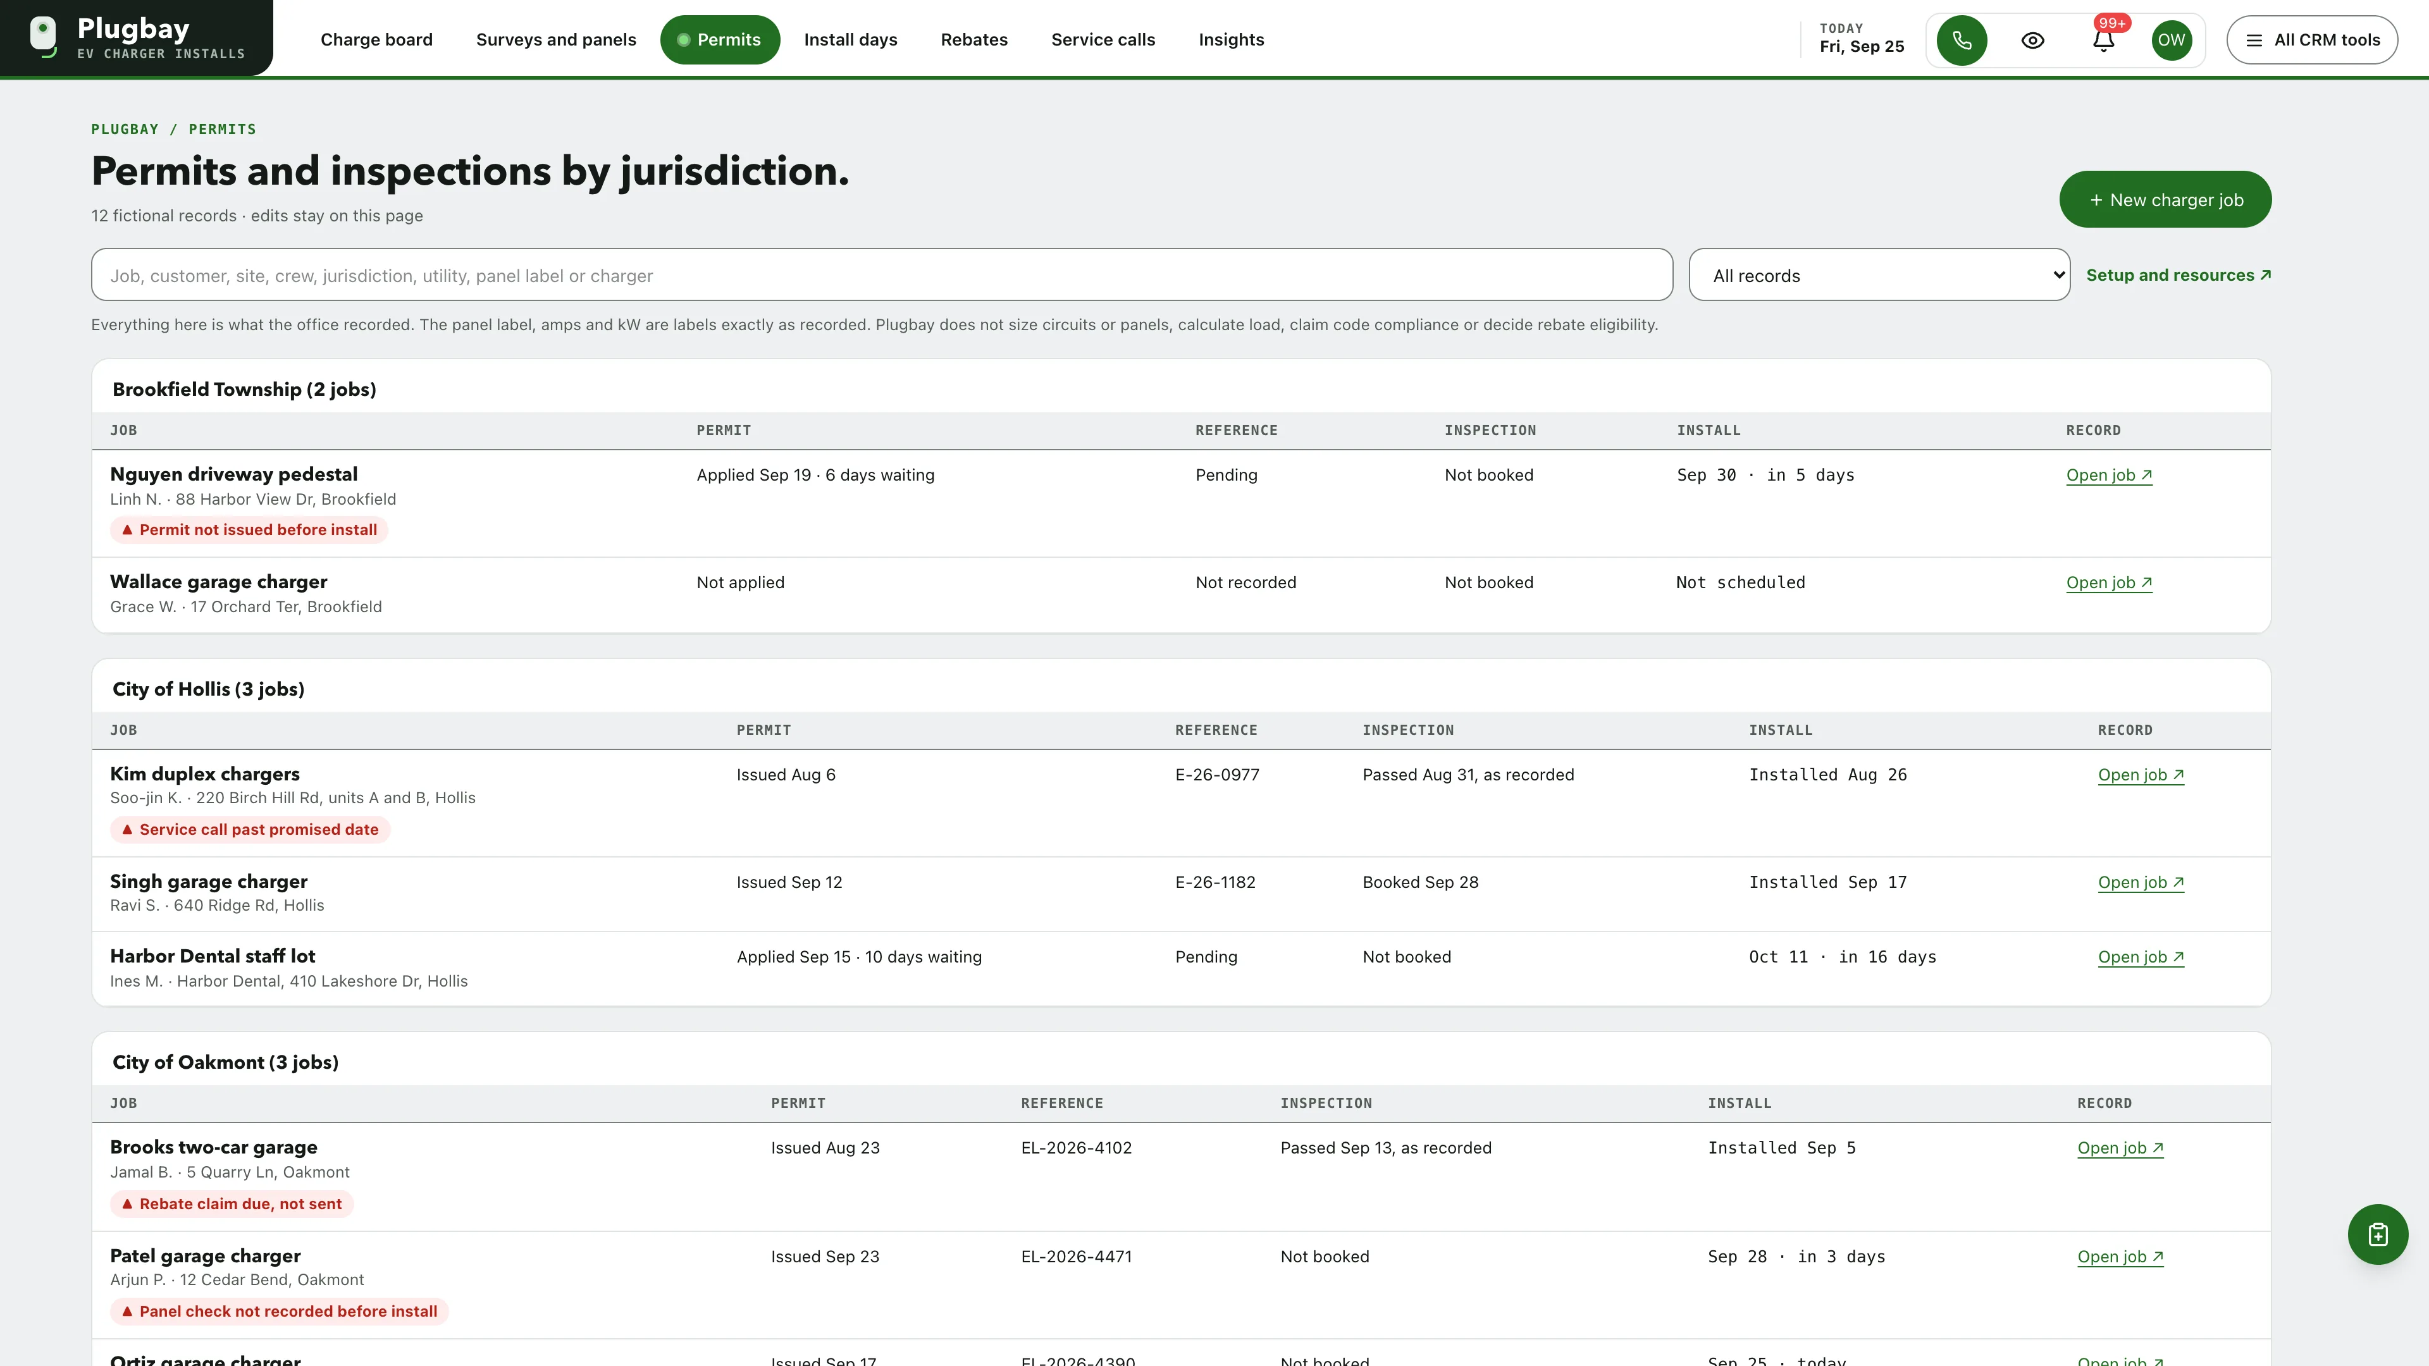The width and height of the screenshot is (2429, 1366).
Task: Click Applied Sep 15 · 10 days waiting
Action: pyautogui.click(x=859, y=957)
